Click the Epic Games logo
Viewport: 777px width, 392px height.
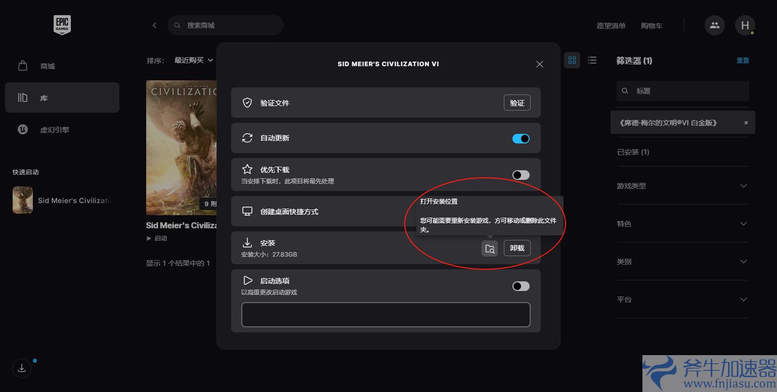(x=62, y=25)
